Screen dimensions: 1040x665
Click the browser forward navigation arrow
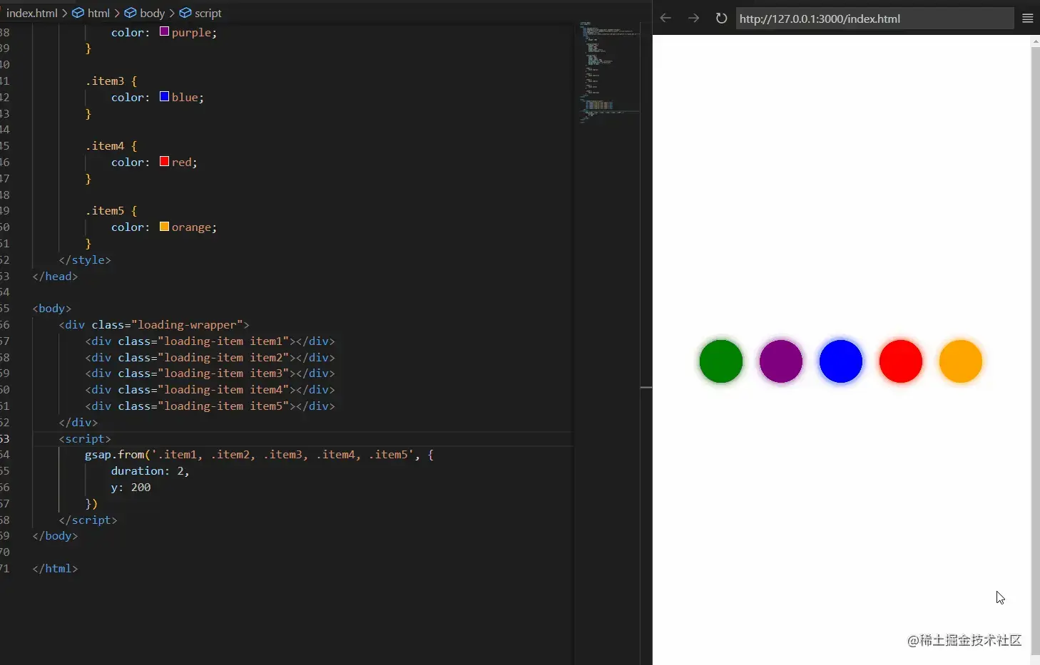pos(693,18)
